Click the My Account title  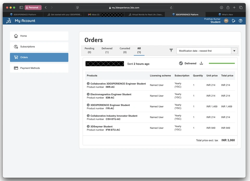click(x=25, y=21)
